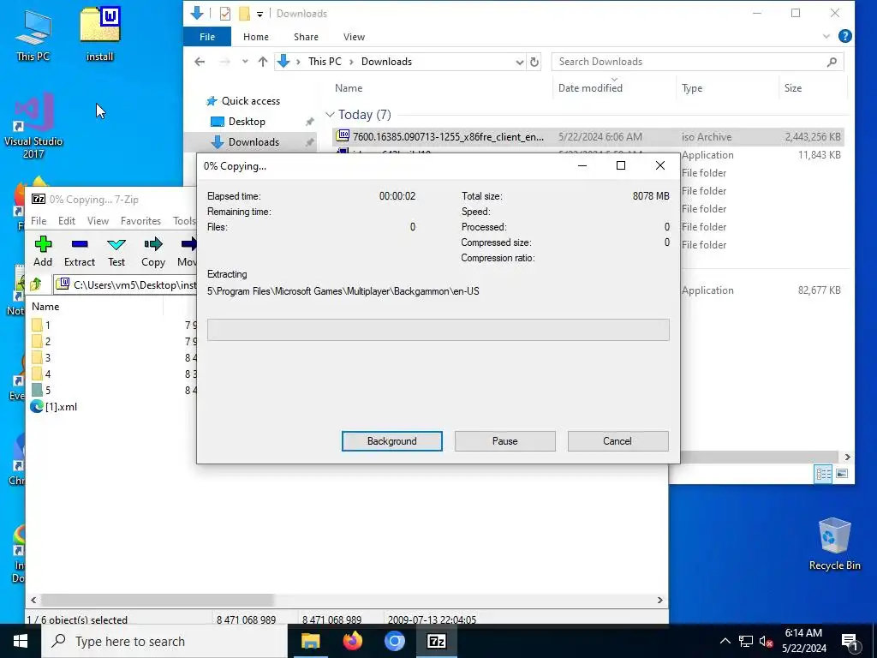
Task: Open the Edit menu in 7-Zip
Action: (x=67, y=221)
